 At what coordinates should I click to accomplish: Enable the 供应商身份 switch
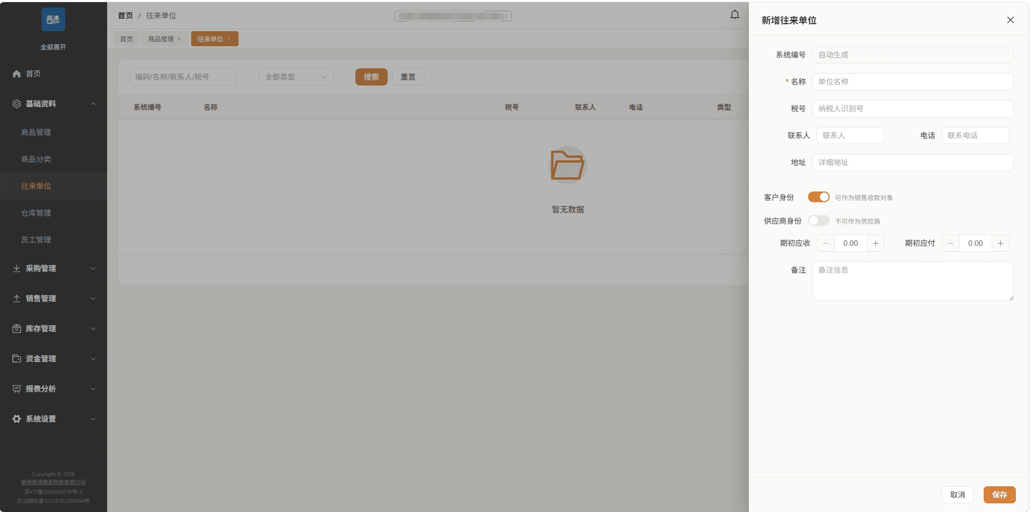point(818,221)
